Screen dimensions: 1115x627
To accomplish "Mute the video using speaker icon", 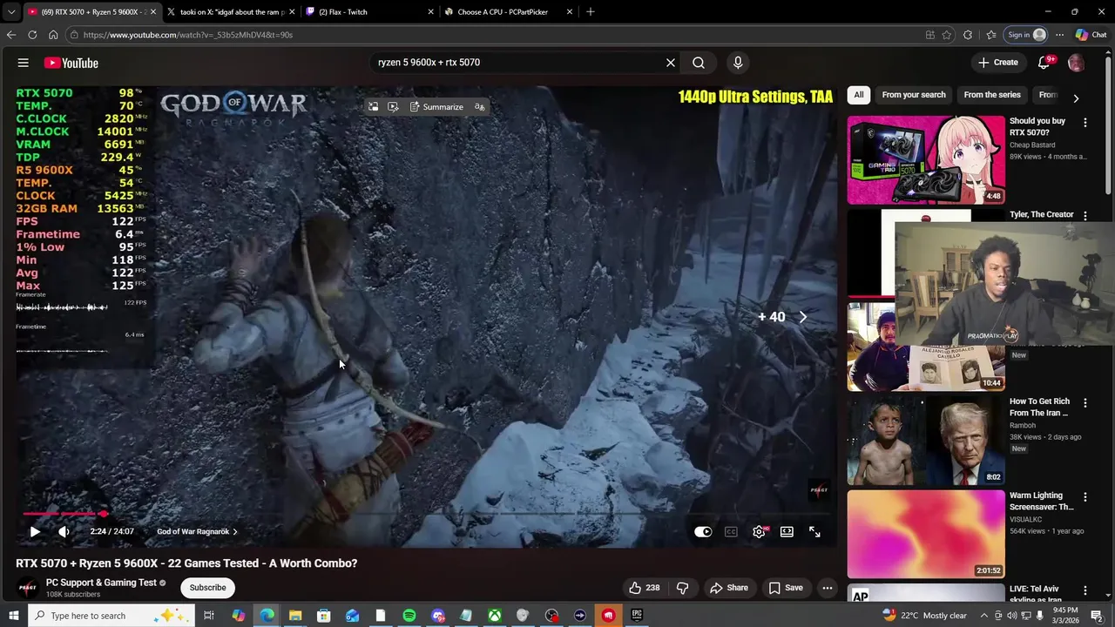I will point(64,531).
